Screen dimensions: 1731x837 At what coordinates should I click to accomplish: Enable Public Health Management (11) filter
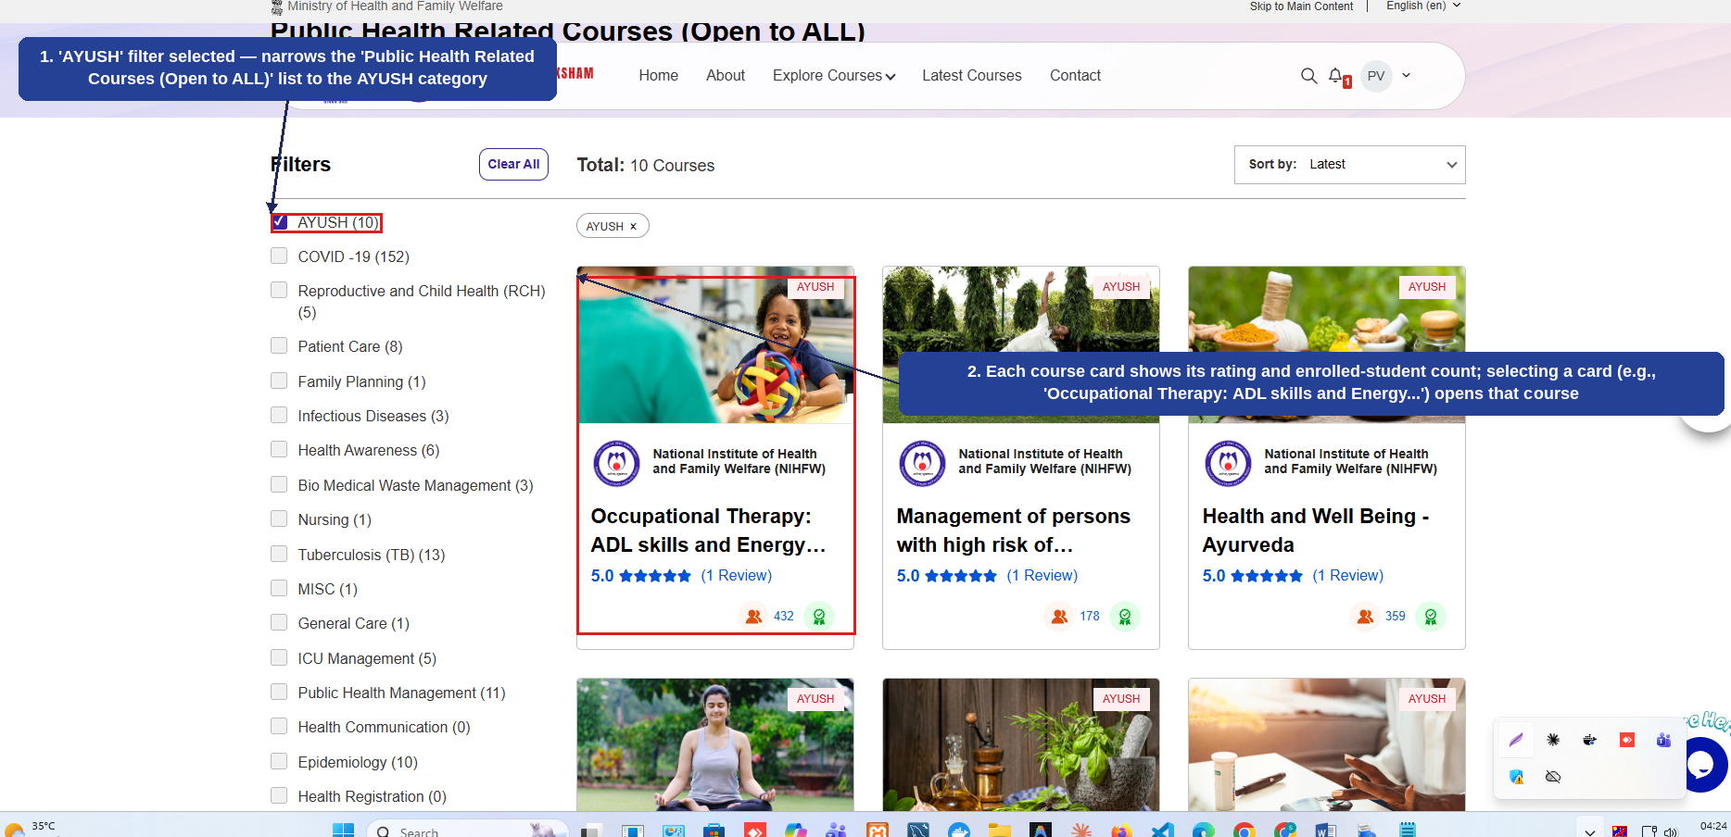click(279, 692)
